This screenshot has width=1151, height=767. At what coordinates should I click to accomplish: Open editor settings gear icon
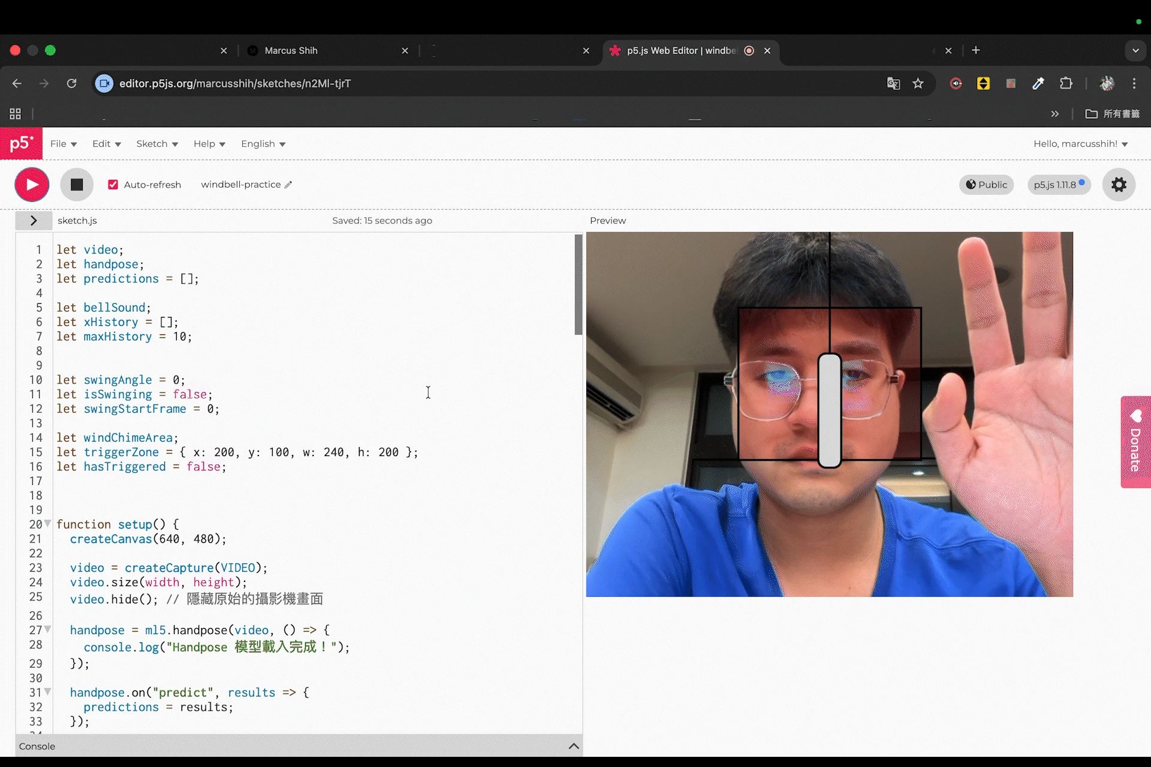(x=1119, y=185)
